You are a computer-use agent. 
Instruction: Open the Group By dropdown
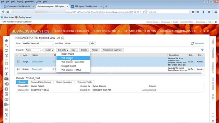pyautogui.click(x=33, y=50)
